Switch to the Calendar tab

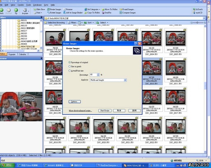[x=22, y=54]
